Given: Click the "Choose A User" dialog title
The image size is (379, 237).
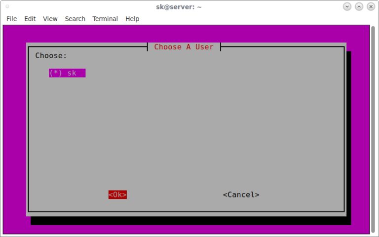Looking at the screenshot, I should coord(184,47).
